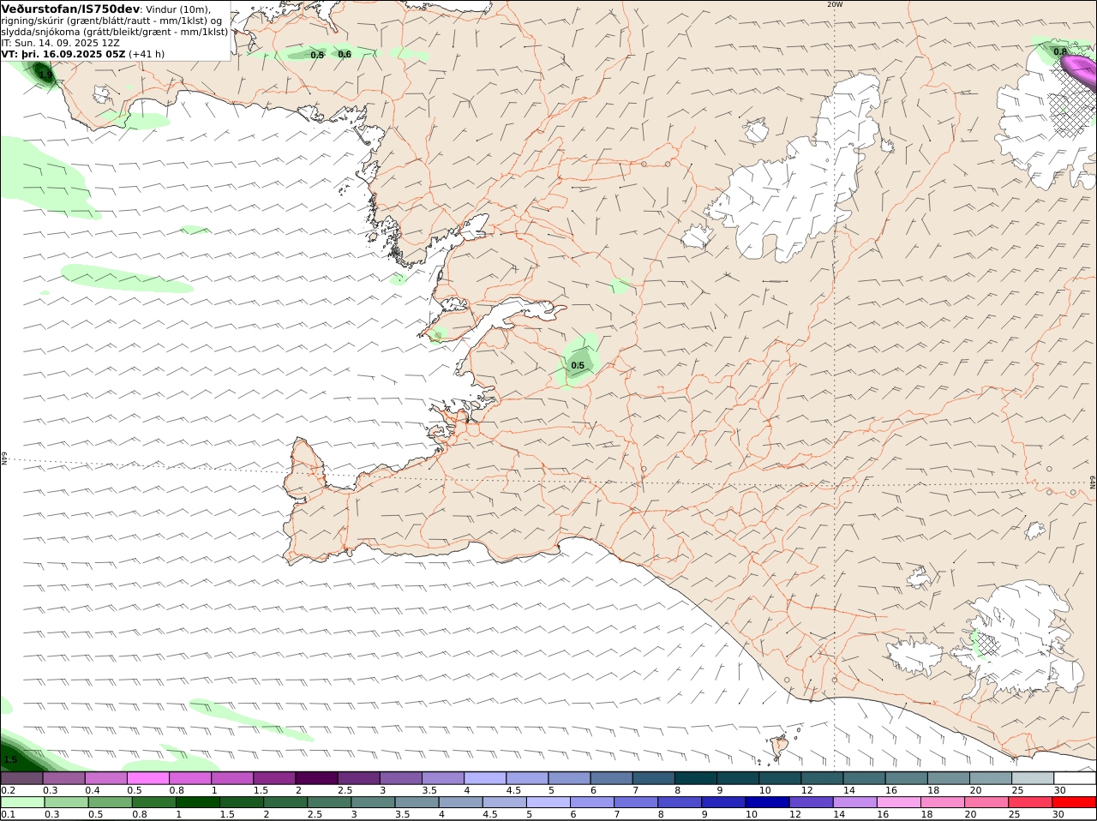
Task: Click the '20W' longitude label
Action: [835, 4]
